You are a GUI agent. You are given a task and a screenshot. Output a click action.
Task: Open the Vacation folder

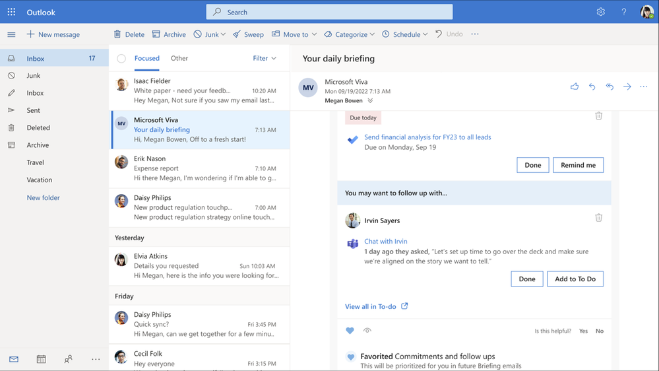click(x=40, y=180)
